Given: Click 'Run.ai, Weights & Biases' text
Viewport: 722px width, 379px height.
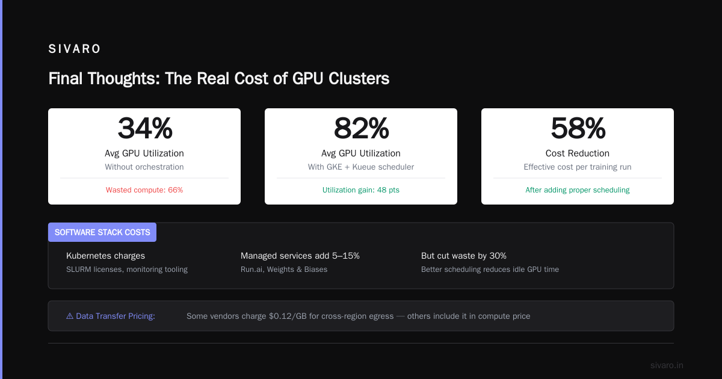Looking at the screenshot, I should point(284,270).
